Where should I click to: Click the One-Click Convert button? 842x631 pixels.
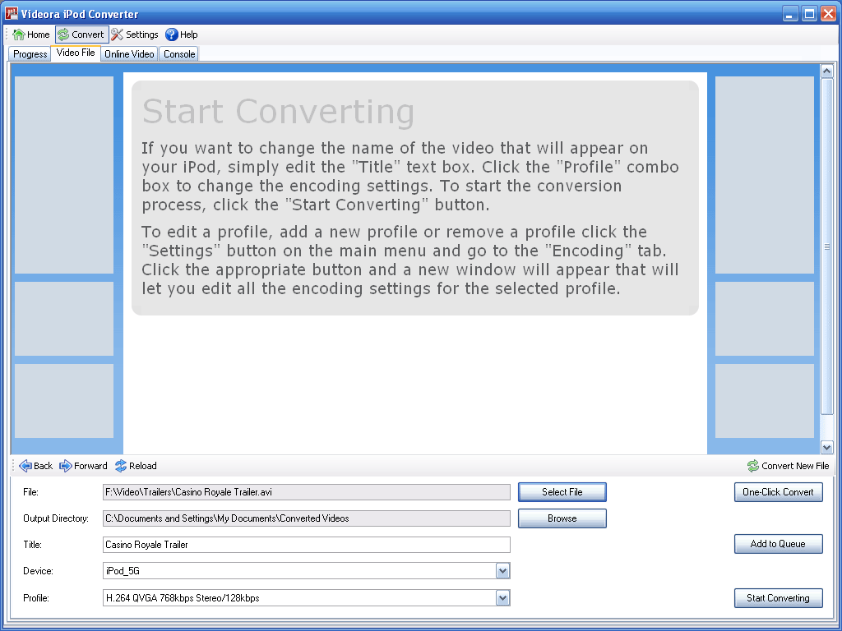point(778,492)
